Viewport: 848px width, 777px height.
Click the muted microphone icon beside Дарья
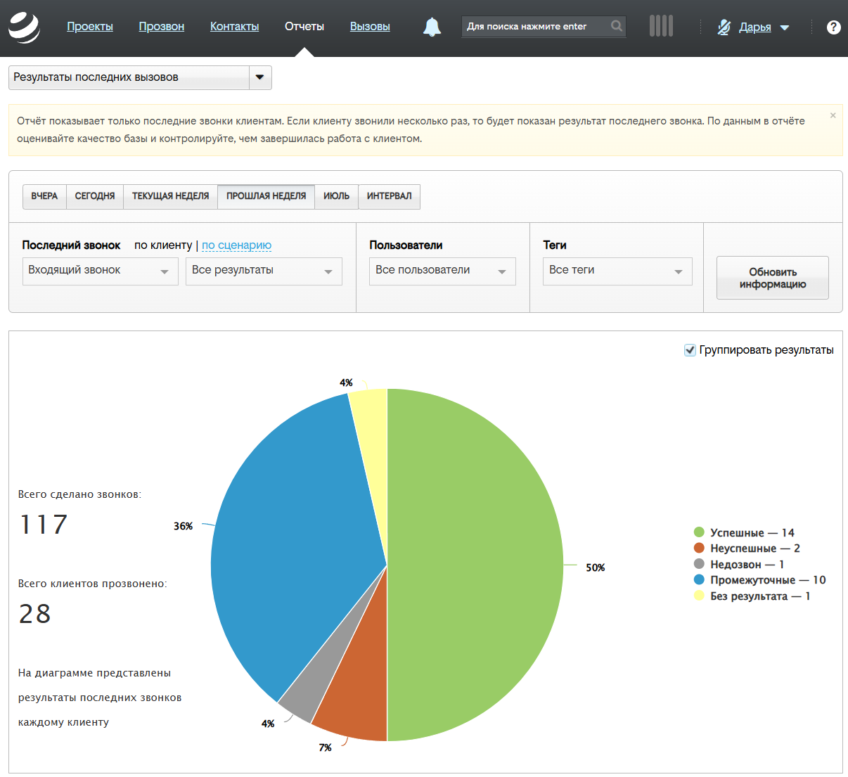pyautogui.click(x=724, y=27)
